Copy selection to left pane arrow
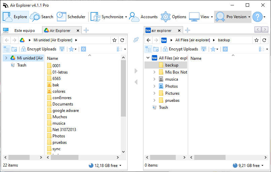 click(136, 82)
